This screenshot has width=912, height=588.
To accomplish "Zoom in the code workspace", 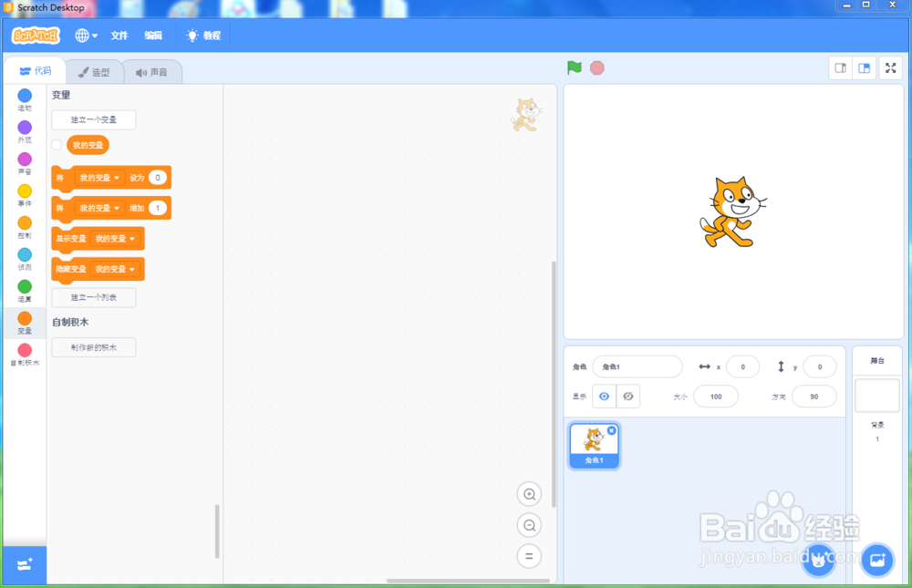I will pyautogui.click(x=529, y=494).
